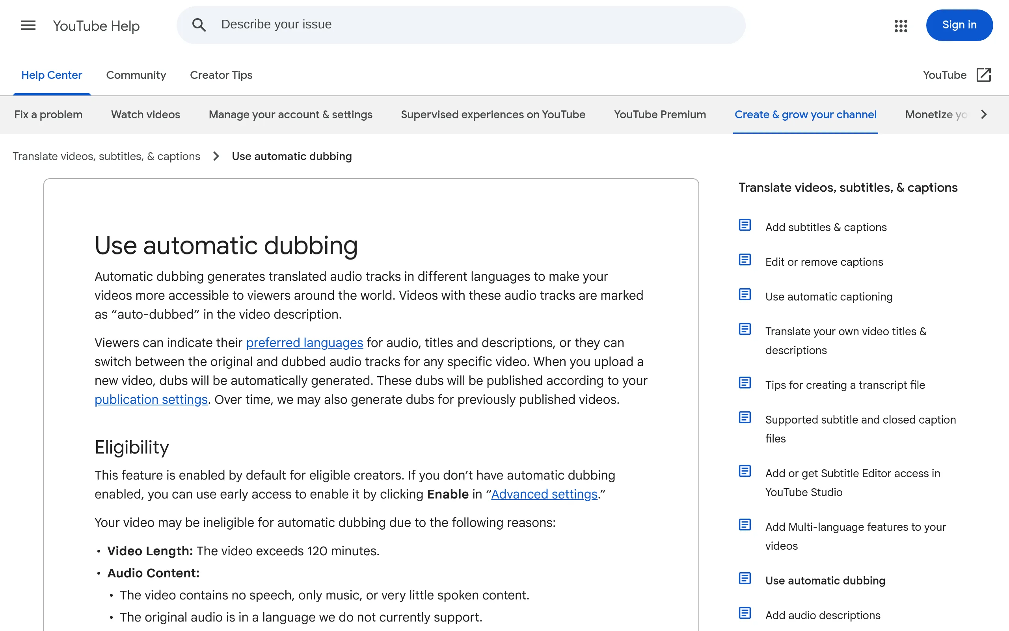Select Fix a problem category

pos(48,114)
